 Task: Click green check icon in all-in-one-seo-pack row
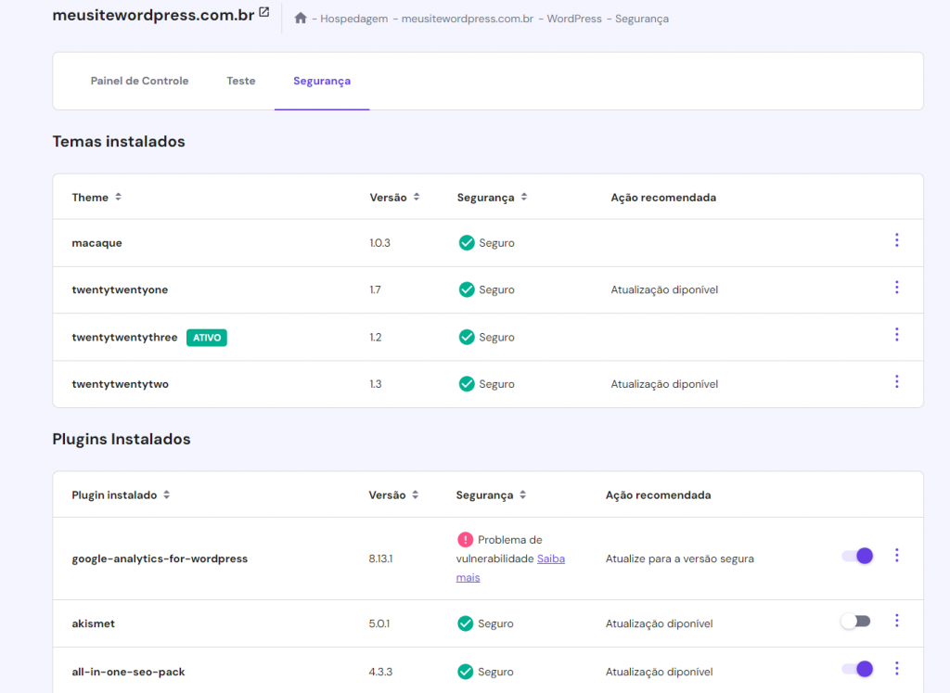[x=466, y=672]
